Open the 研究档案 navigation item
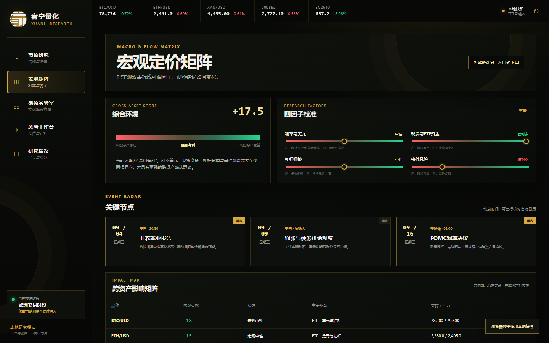 click(46, 154)
